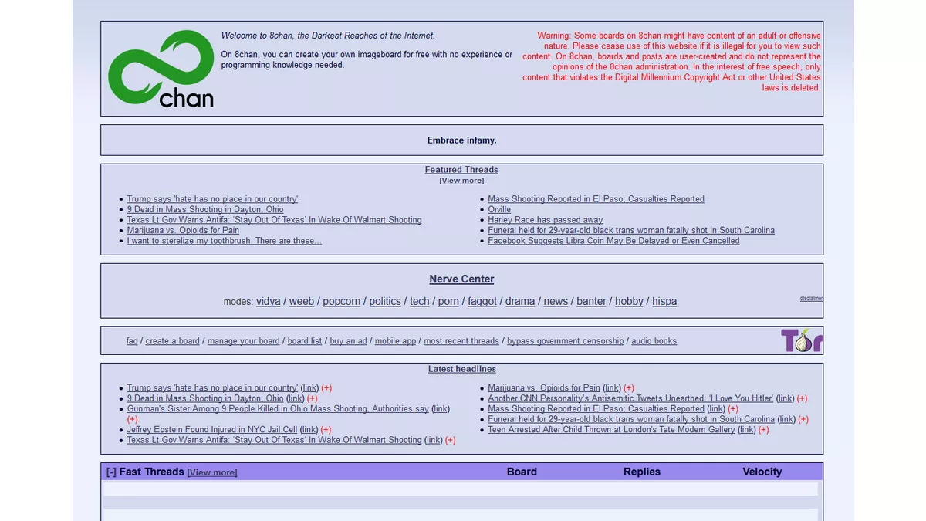The width and height of the screenshot is (926, 521).
Task: Click the Replies column header
Action: (x=642, y=472)
